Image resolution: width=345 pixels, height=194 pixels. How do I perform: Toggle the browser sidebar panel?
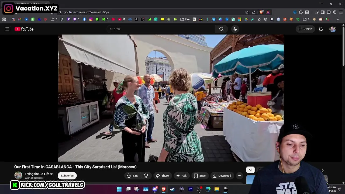pos(323,12)
